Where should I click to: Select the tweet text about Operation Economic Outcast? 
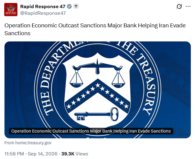coord(95,29)
